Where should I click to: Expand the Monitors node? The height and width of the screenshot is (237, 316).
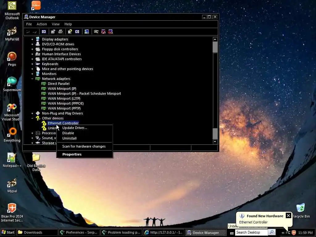[x=32, y=74]
